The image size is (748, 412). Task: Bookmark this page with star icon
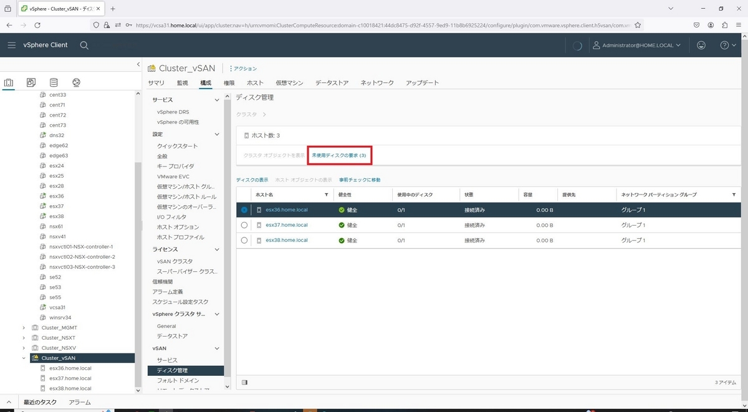tap(638, 25)
